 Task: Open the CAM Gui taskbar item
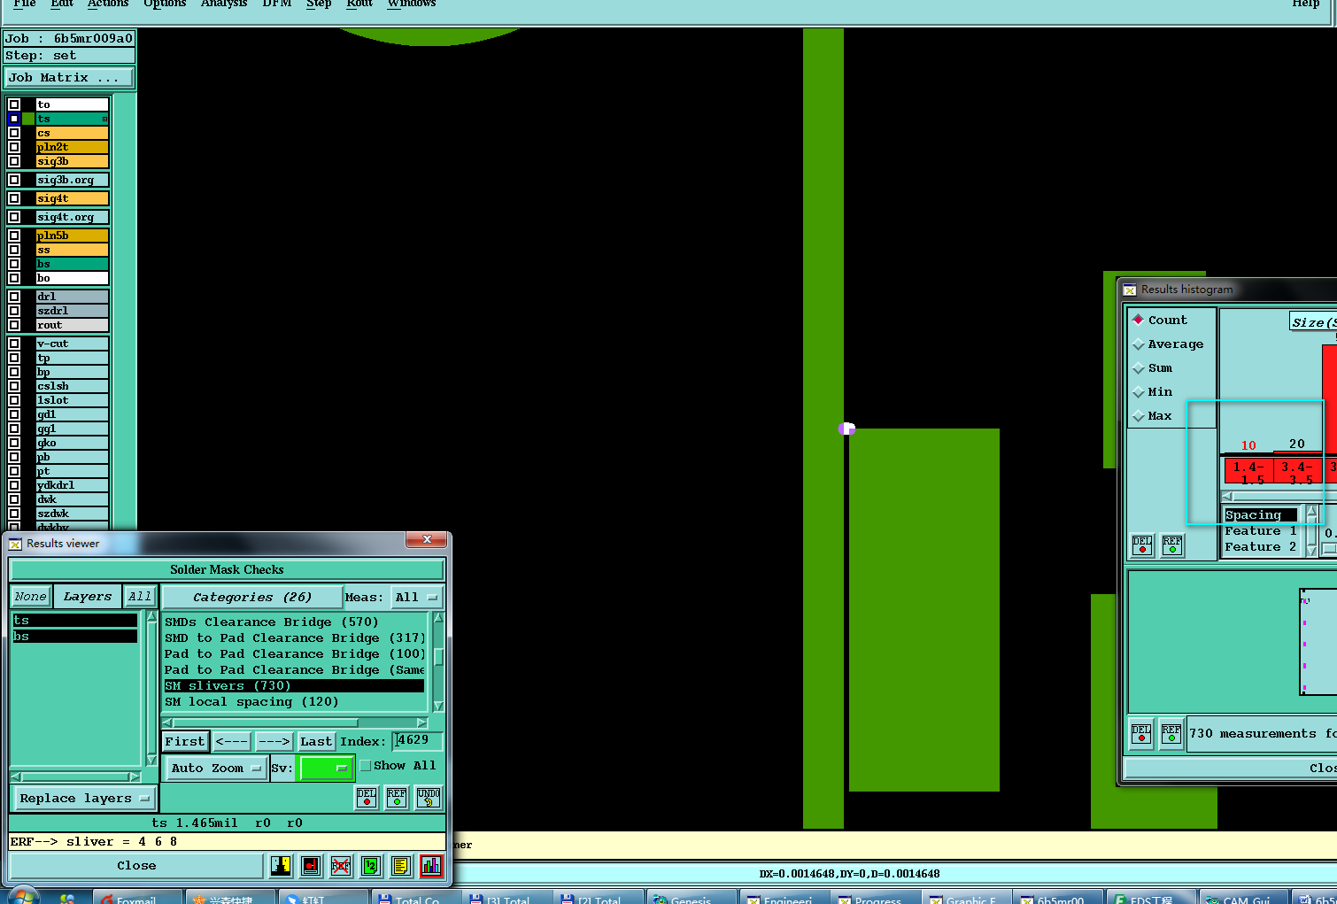pos(1243,898)
